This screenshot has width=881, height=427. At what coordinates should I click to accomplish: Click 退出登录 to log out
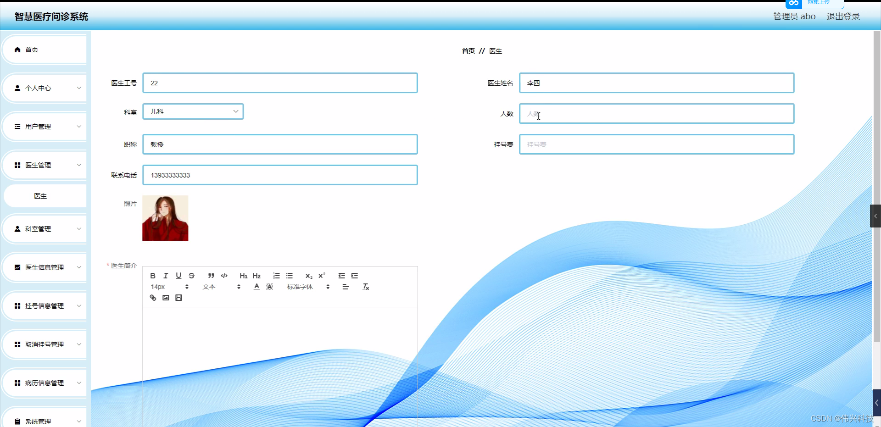(843, 16)
